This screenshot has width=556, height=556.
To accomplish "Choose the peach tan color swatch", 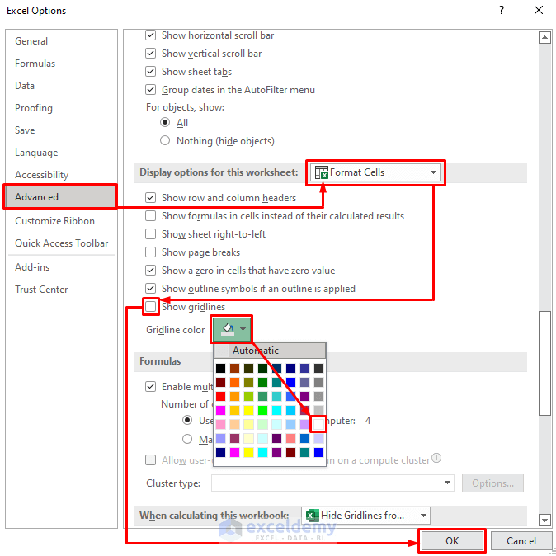I will (x=235, y=424).
